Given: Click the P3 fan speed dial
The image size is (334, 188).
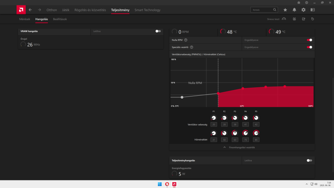Looking at the screenshot, I should pyautogui.click(x=235, y=118).
